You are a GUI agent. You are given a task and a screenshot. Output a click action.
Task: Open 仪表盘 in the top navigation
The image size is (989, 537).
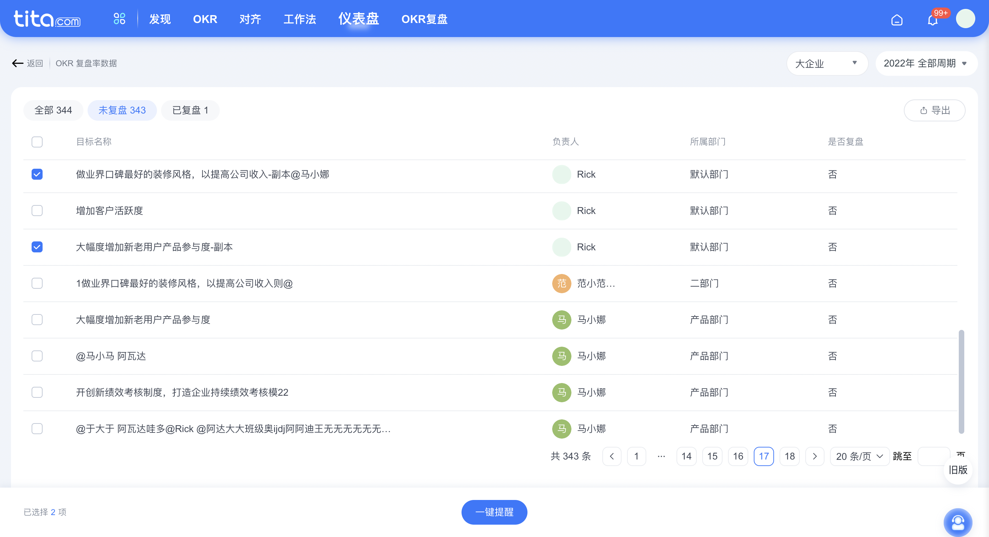359,19
